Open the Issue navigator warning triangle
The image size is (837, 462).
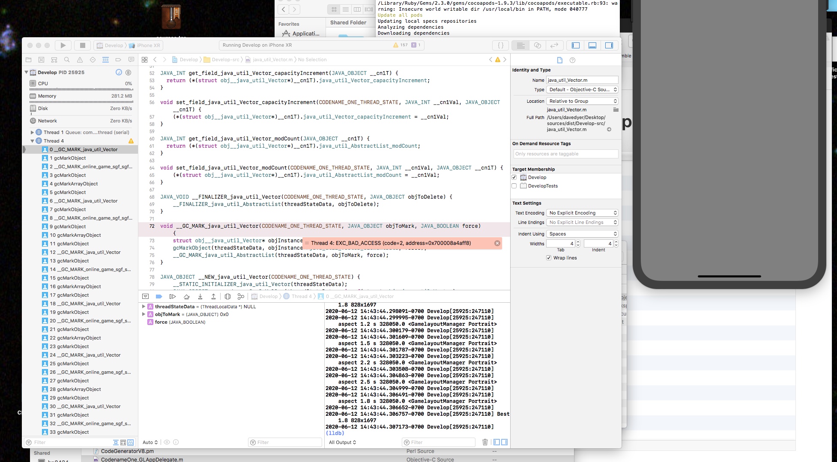click(80, 60)
